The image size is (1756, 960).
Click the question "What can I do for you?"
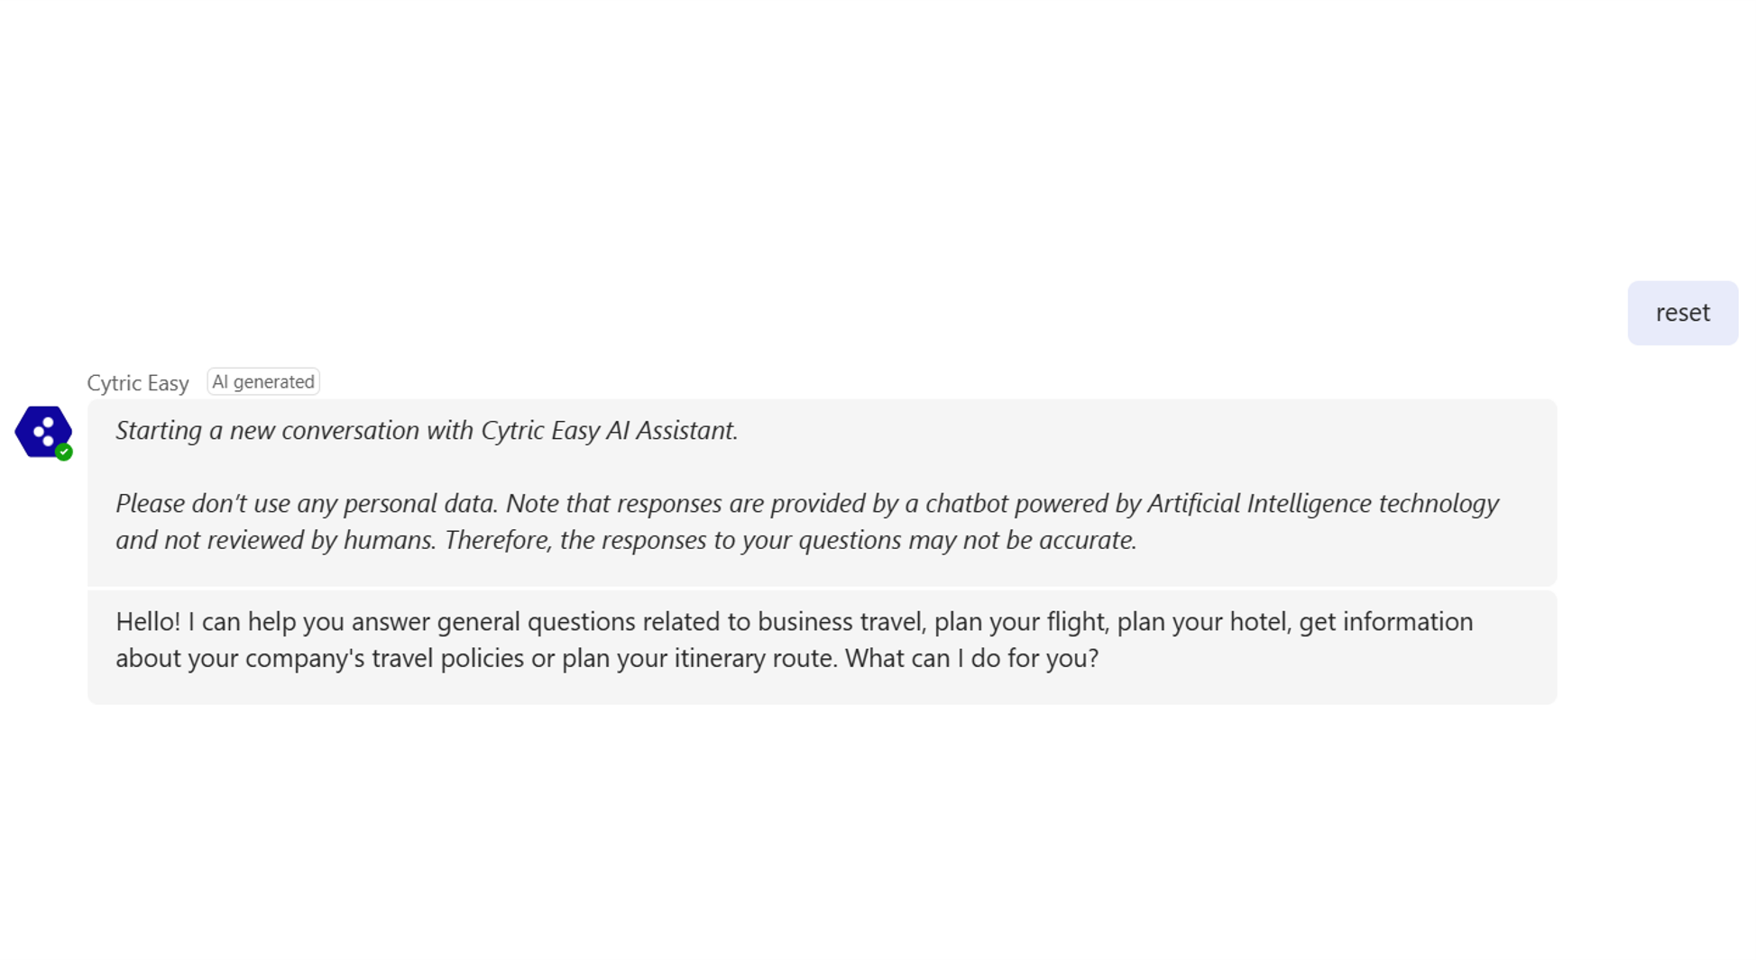pyautogui.click(x=971, y=659)
